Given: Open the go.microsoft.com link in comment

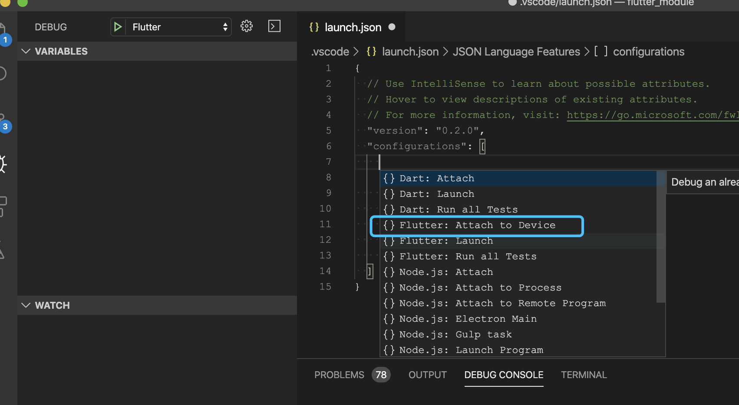Looking at the screenshot, I should click(653, 115).
